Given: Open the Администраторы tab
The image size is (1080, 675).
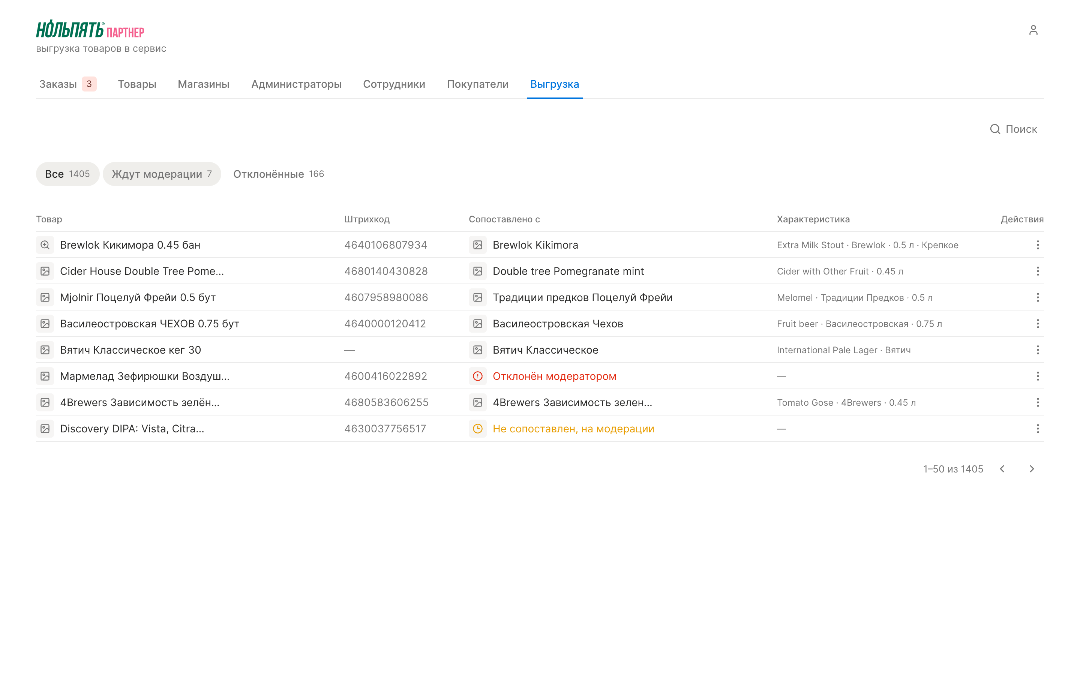Looking at the screenshot, I should point(296,84).
